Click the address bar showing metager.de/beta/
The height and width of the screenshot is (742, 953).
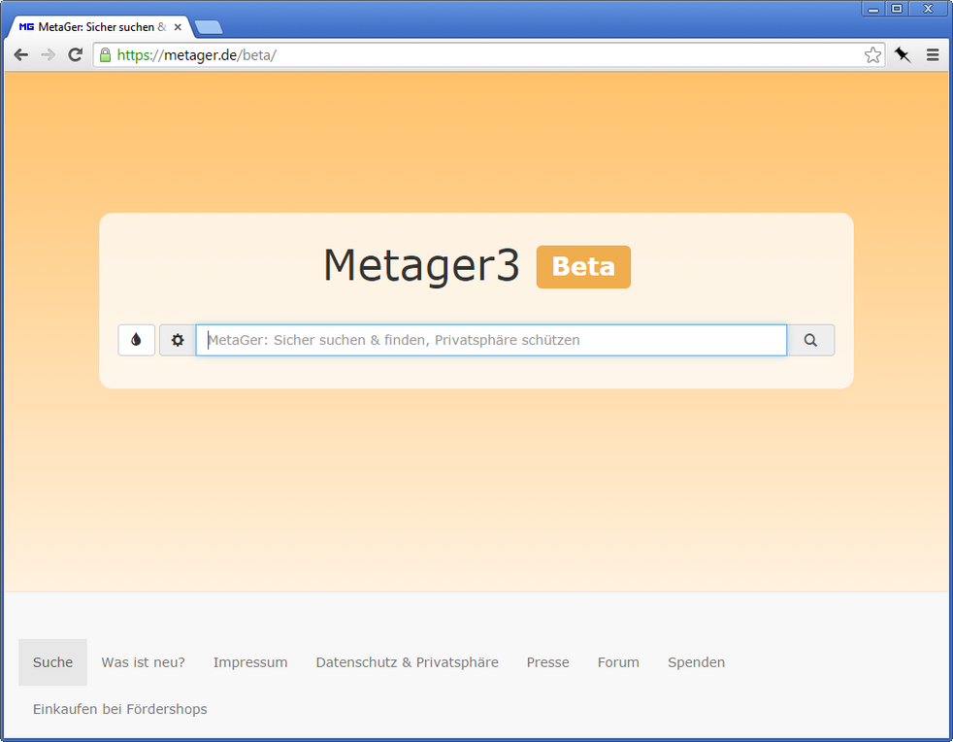click(x=485, y=55)
